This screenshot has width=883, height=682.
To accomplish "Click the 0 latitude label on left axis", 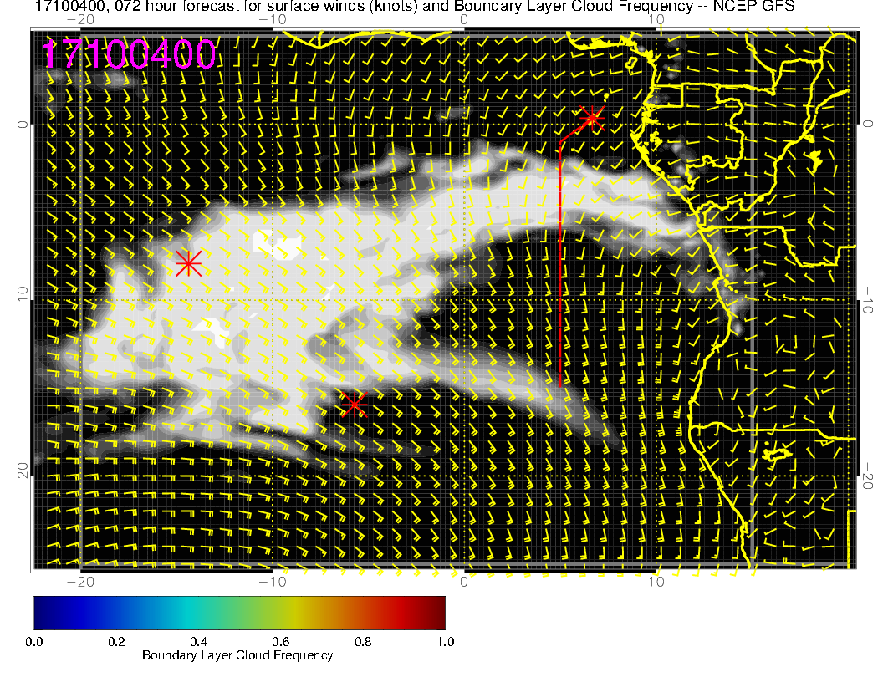I will (24, 124).
